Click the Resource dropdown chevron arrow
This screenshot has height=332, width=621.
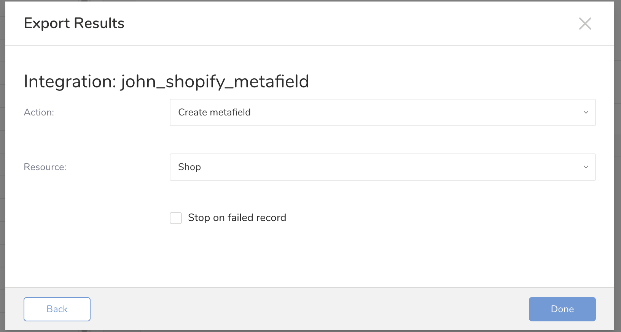[x=586, y=167]
